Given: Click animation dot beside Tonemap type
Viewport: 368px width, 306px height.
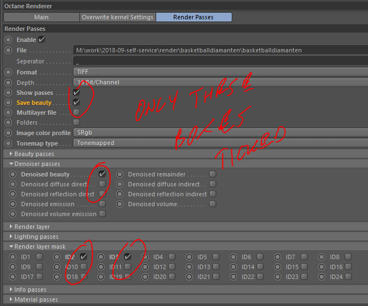Looking at the screenshot, I should pyautogui.click(x=8, y=143).
